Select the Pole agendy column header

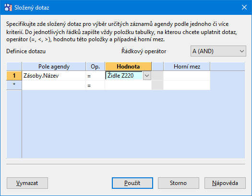click(x=54, y=67)
